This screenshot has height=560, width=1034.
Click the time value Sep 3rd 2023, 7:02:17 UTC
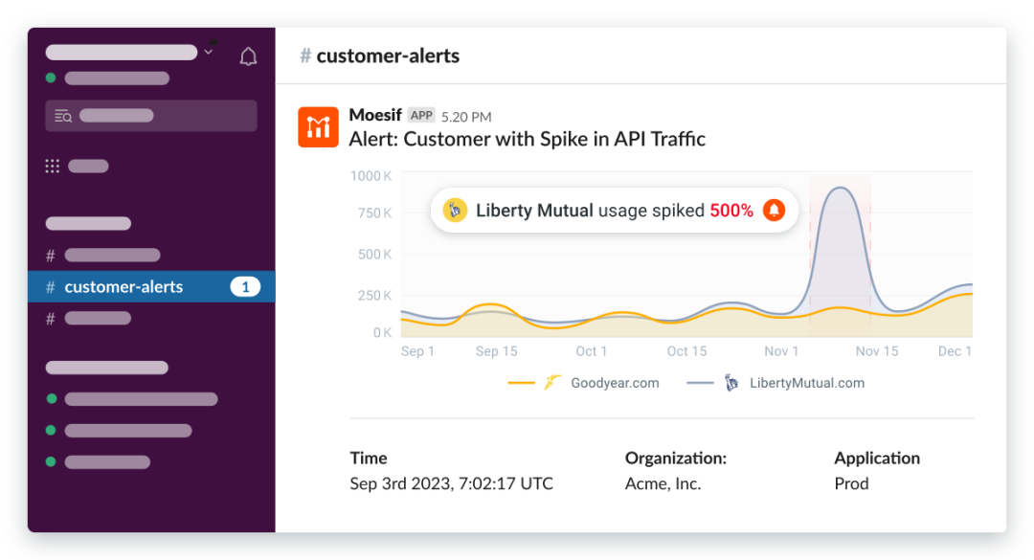pos(451,483)
